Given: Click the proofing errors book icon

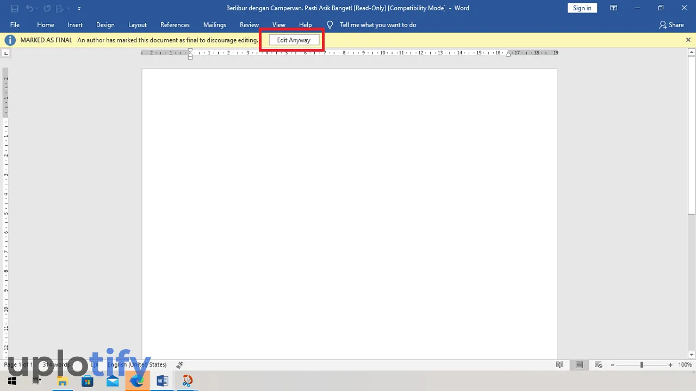Looking at the screenshot, I should 95,365.
